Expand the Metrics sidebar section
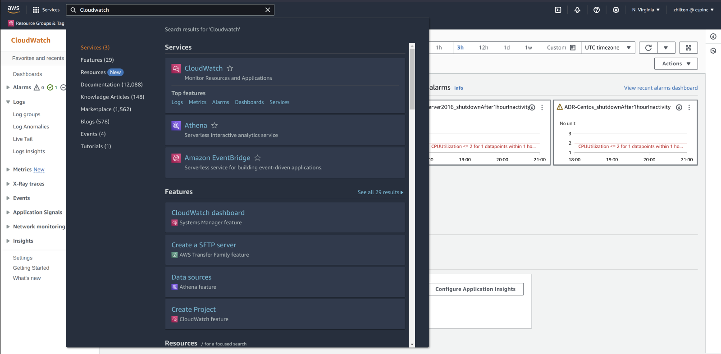The width and height of the screenshot is (721, 354). 8,170
